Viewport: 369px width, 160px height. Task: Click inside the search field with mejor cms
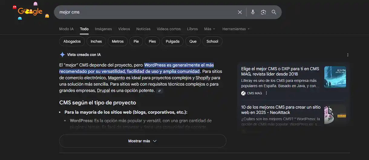(x=145, y=12)
